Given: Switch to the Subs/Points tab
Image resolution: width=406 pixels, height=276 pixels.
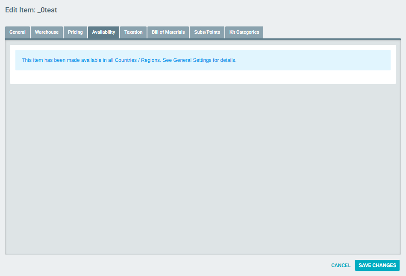Looking at the screenshot, I should pyautogui.click(x=207, y=32).
